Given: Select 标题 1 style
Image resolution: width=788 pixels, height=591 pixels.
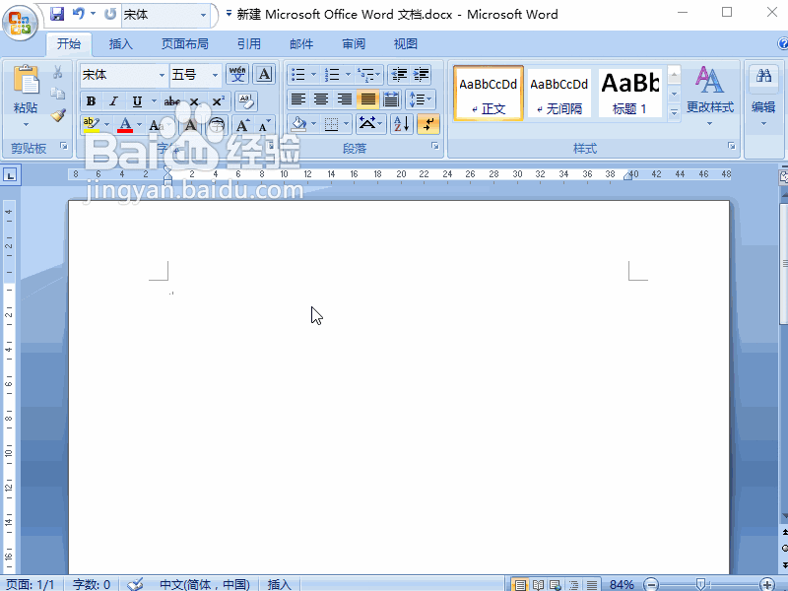Looking at the screenshot, I should [x=630, y=94].
